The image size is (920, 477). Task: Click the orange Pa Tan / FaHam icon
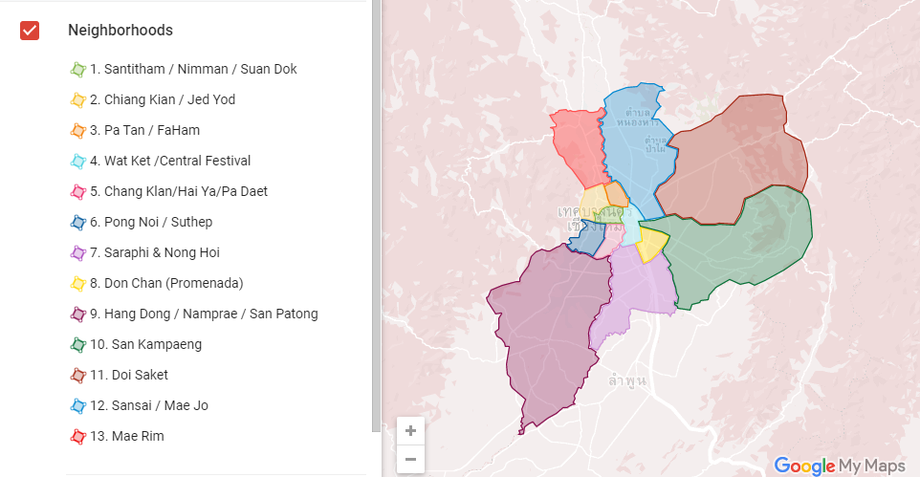(78, 131)
